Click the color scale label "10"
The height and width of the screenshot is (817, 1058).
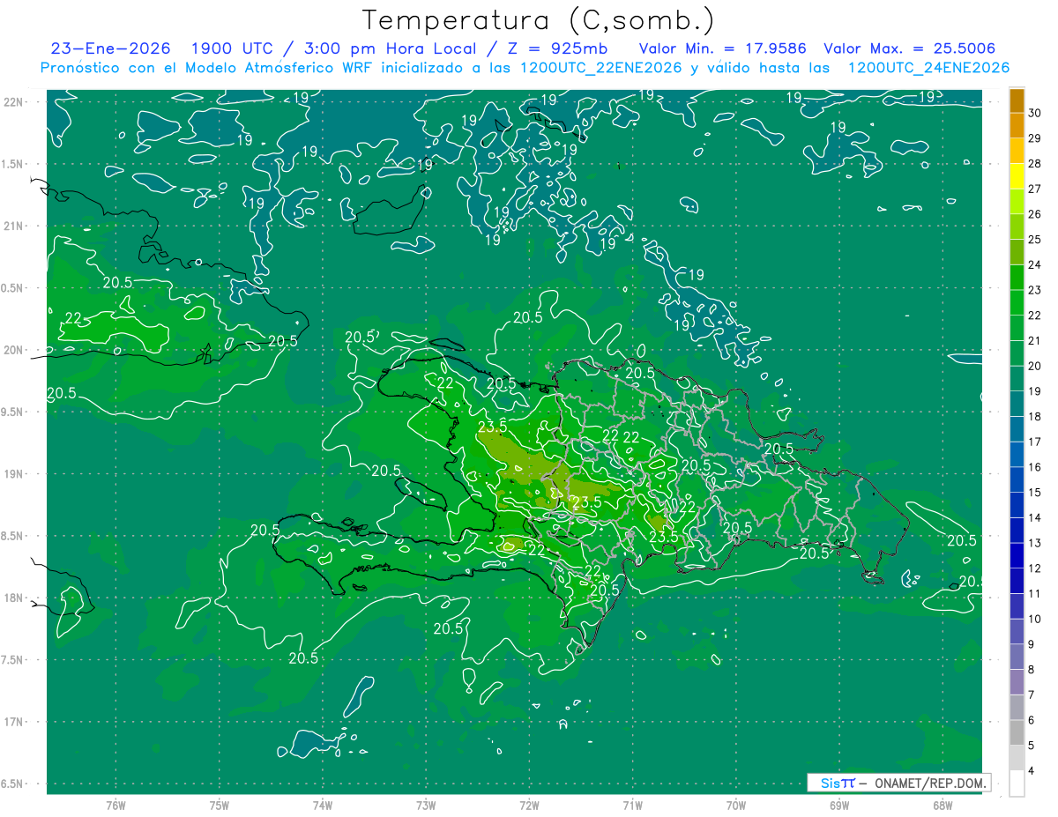(1035, 619)
